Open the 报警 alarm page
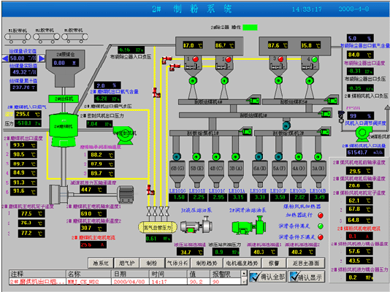Image resolution: width=390 pixels, height=292 pixels. pos(274,264)
